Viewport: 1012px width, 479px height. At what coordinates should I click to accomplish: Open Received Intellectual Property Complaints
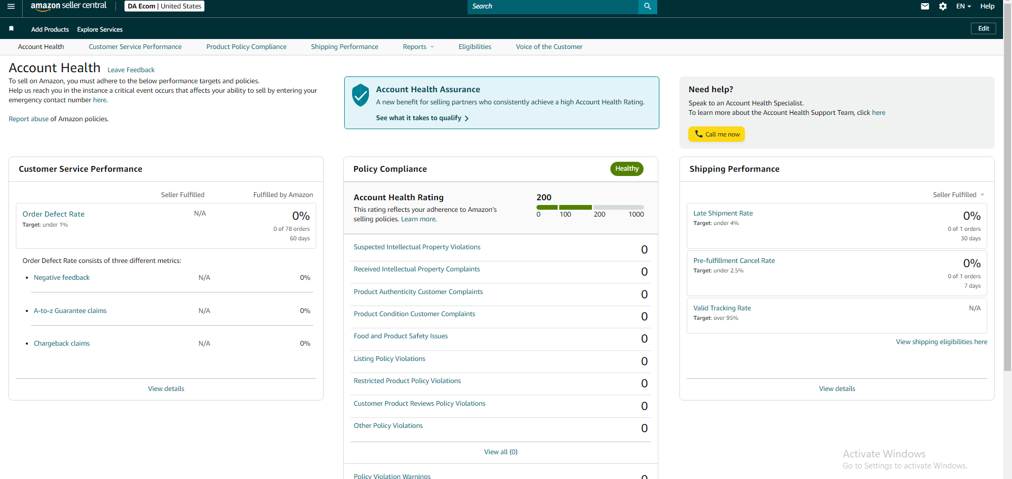[x=417, y=269]
